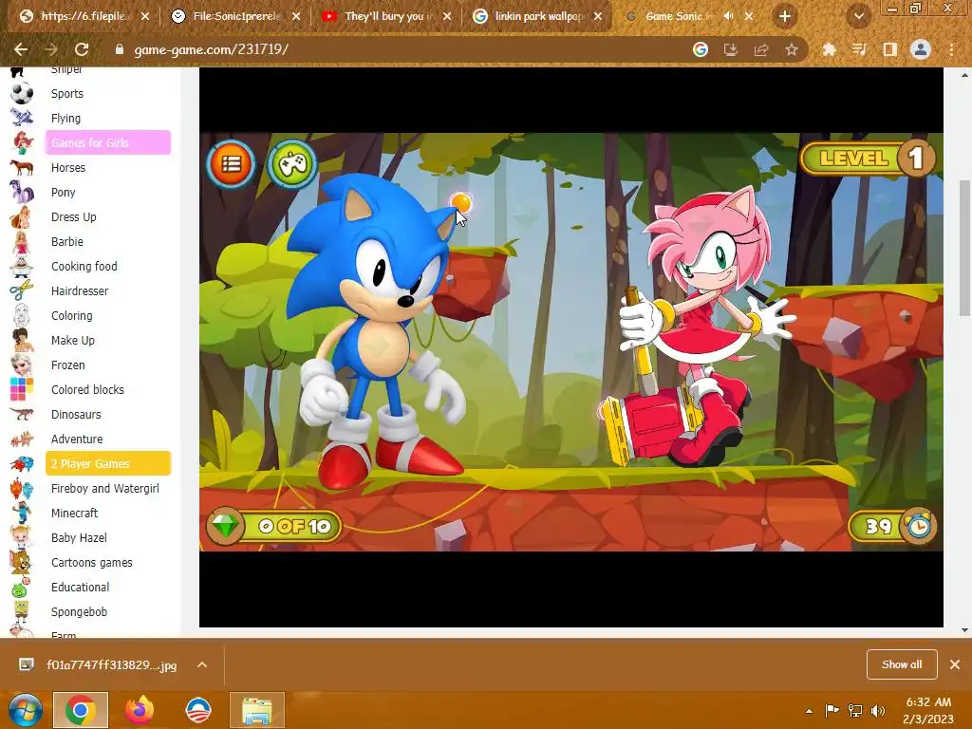Click the soccer ball Sports icon

tap(22, 94)
